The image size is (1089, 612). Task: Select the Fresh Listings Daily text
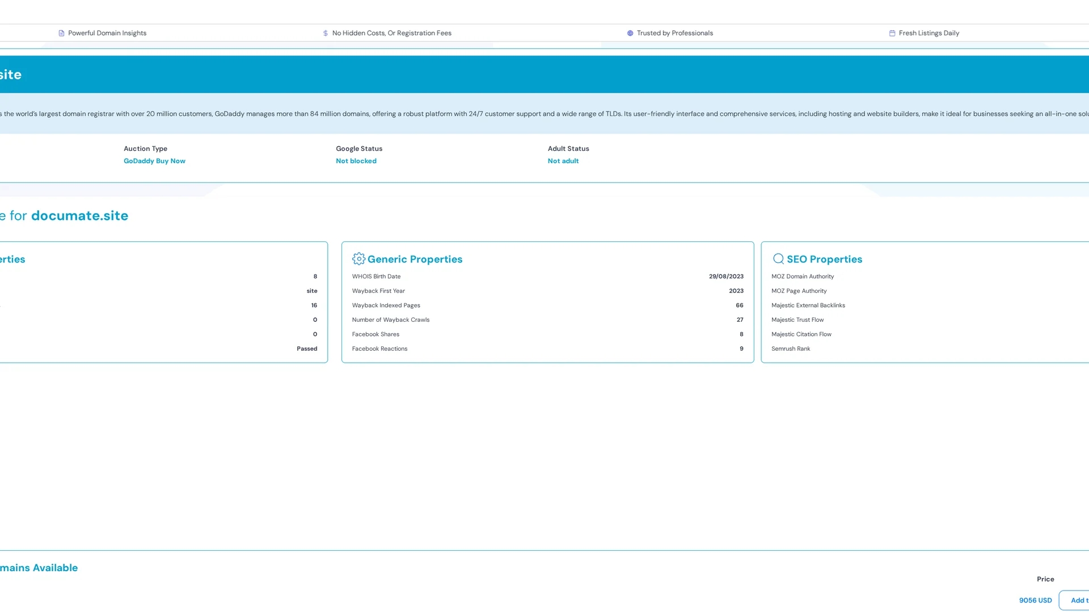pos(929,33)
